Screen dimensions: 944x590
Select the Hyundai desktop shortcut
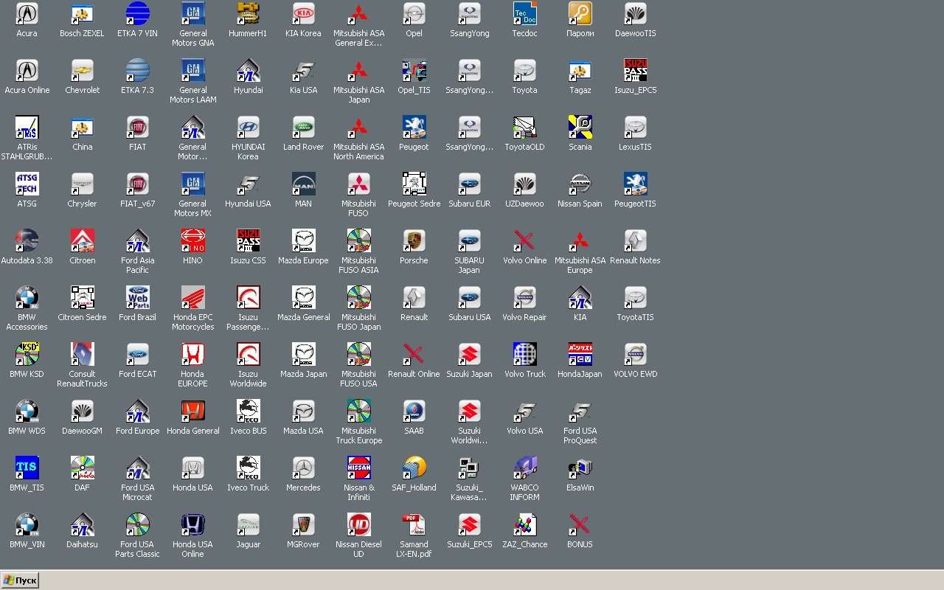pyautogui.click(x=248, y=70)
